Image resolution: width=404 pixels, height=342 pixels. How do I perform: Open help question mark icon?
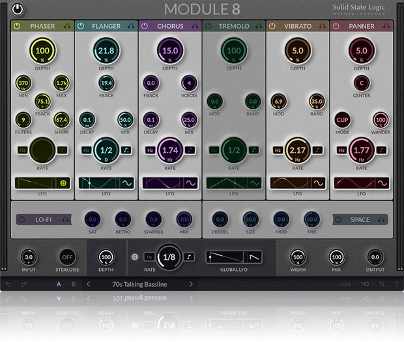(x=397, y=284)
